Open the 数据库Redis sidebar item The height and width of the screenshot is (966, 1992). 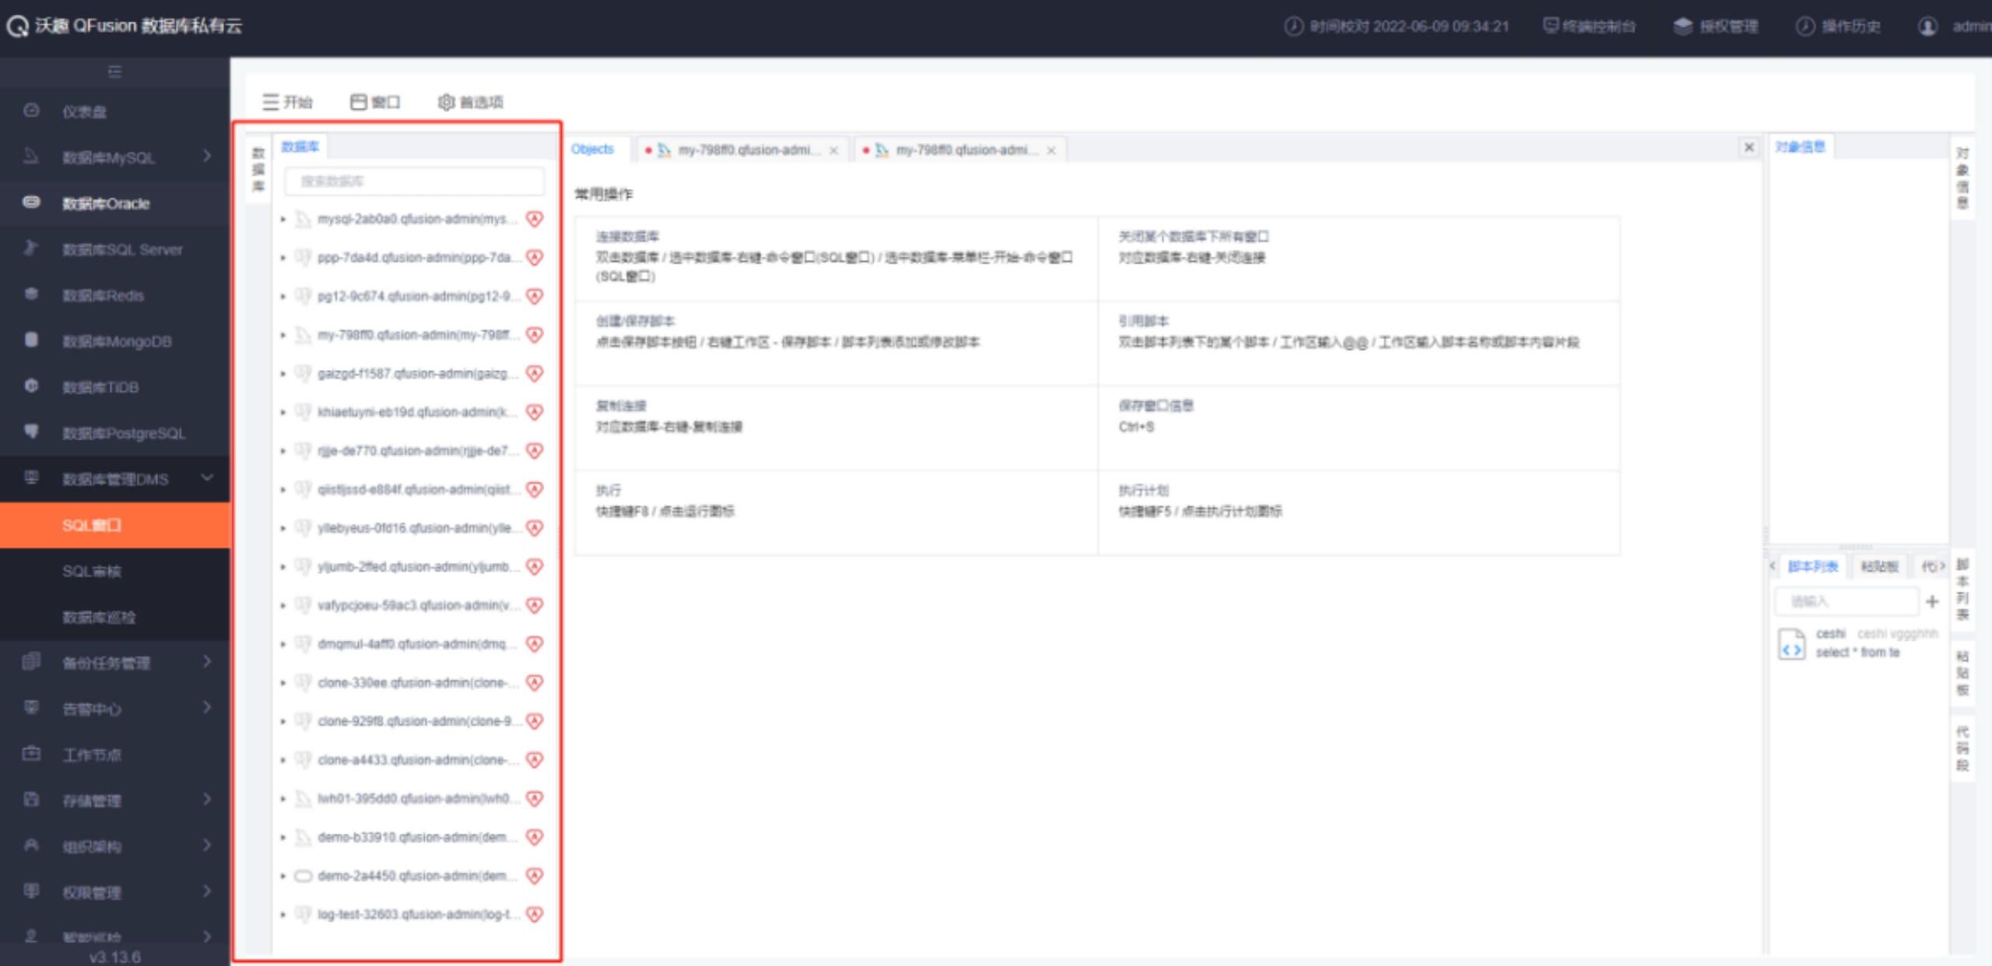point(114,295)
